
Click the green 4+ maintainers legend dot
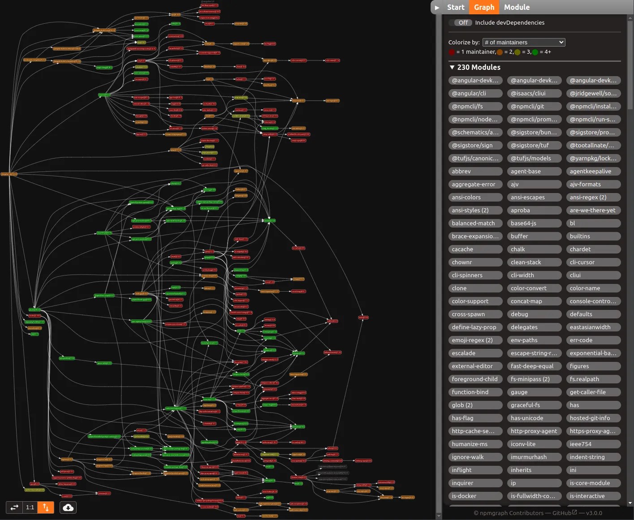coord(535,52)
